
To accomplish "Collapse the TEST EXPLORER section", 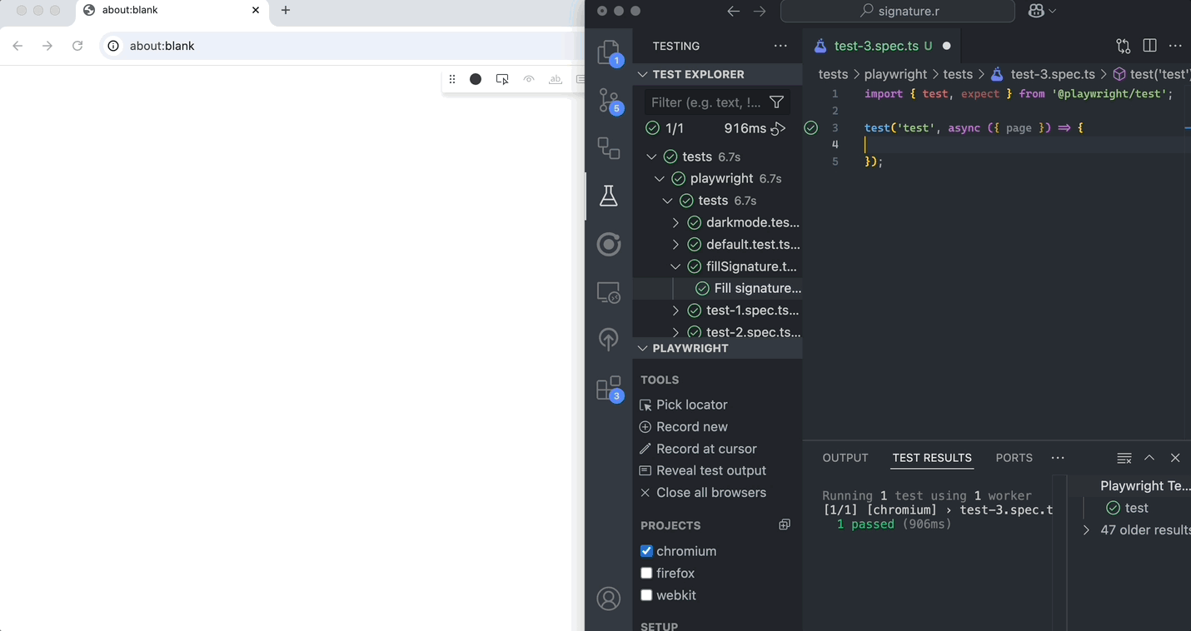I will (642, 74).
